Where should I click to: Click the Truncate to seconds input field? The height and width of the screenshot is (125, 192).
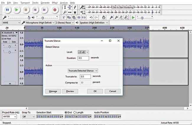[x=85, y=77]
